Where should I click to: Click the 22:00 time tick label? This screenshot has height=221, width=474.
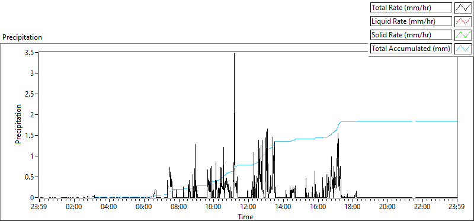point(422,207)
